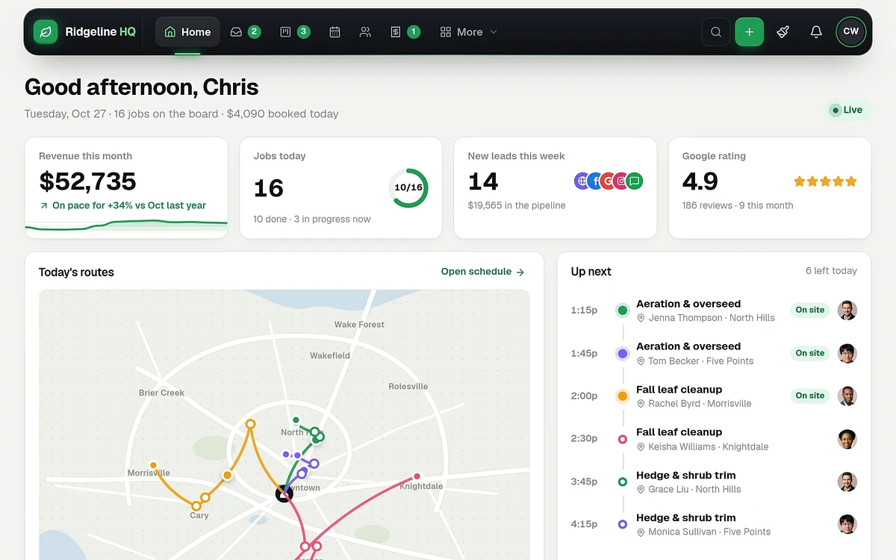Image resolution: width=896 pixels, height=560 pixels.
Task: Click the 2:00p orange timeline dot
Action: [x=623, y=396]
